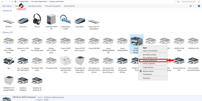
Task: Open the address bar history dropdown
Action: click(x=176, y=2)
